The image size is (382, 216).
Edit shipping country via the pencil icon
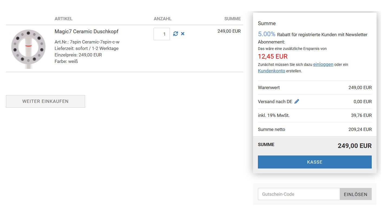point(297,102)
